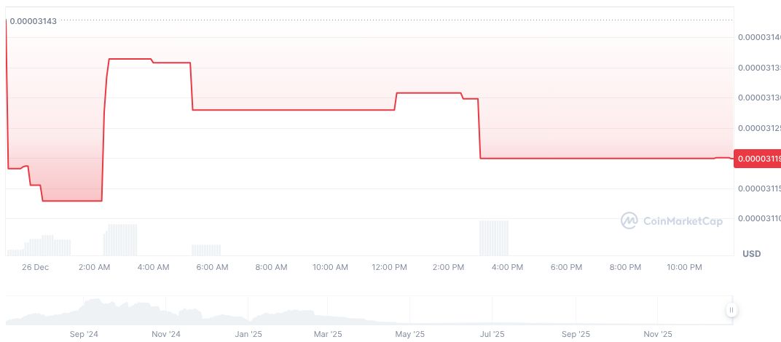The height and width of the screenshot is (342, 781).
Task: Click the 6:00 PM time axis label
Action: tap(566, 267)
